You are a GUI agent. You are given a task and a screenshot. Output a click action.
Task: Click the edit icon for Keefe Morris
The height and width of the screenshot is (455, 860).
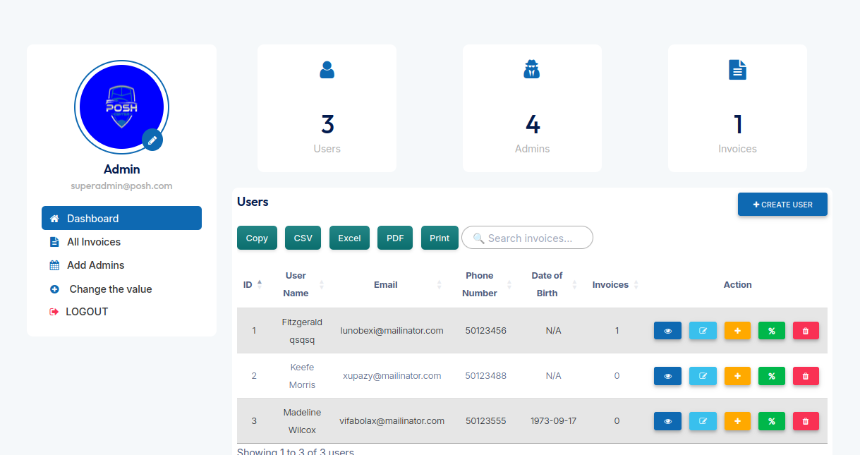[703, 375]
